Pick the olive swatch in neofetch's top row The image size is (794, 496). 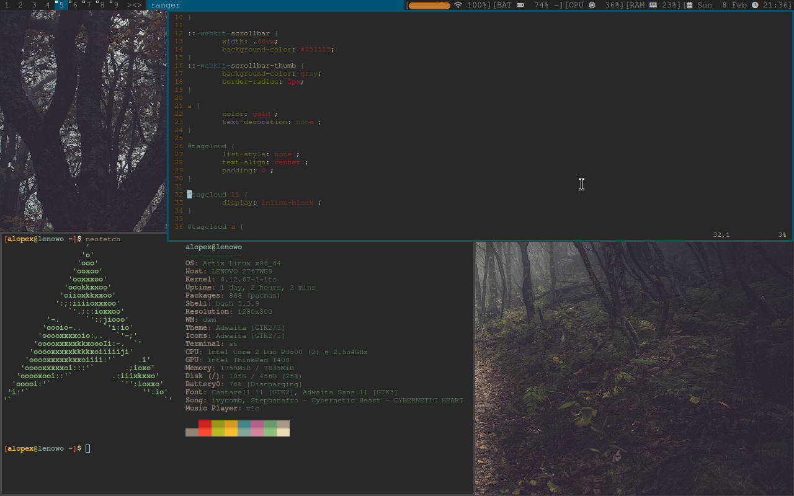tap(218, 424)
